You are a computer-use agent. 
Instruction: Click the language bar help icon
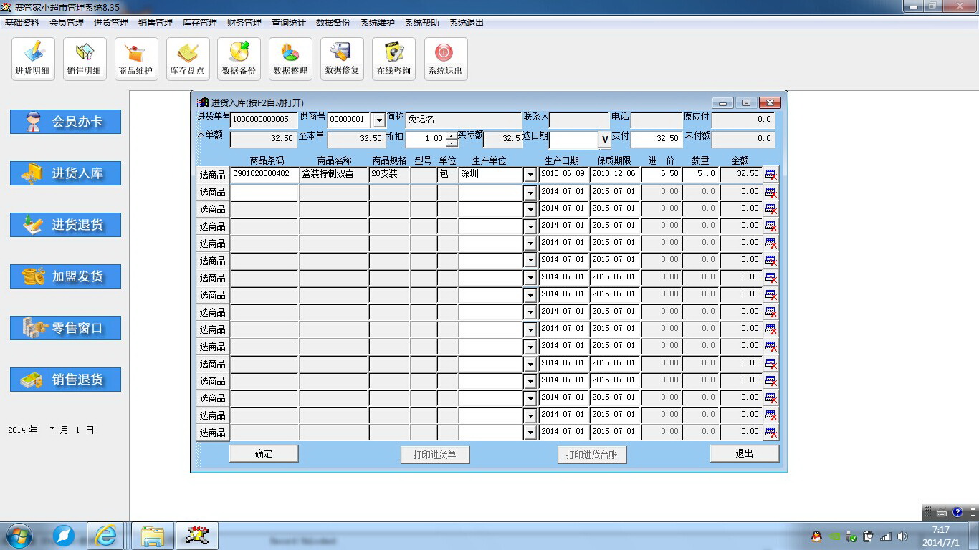point(957,513)
